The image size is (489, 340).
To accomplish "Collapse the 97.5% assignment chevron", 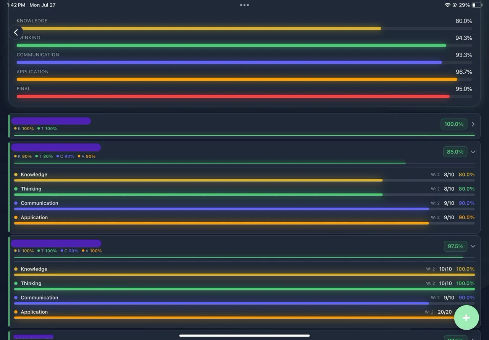I will [x=473, y=246].
